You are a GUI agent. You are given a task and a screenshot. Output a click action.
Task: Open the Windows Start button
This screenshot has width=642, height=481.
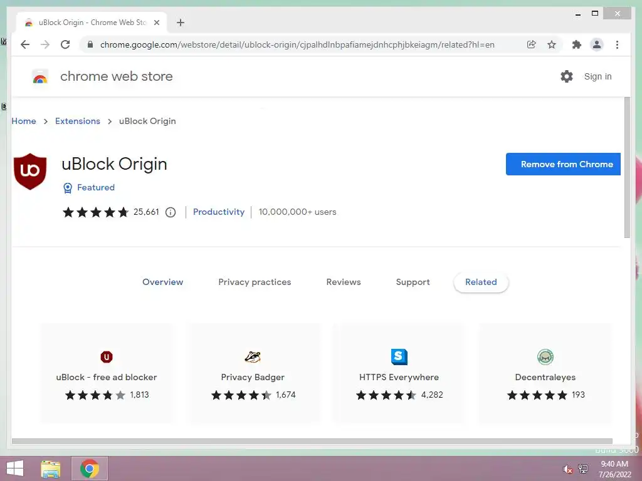[15, 468]
